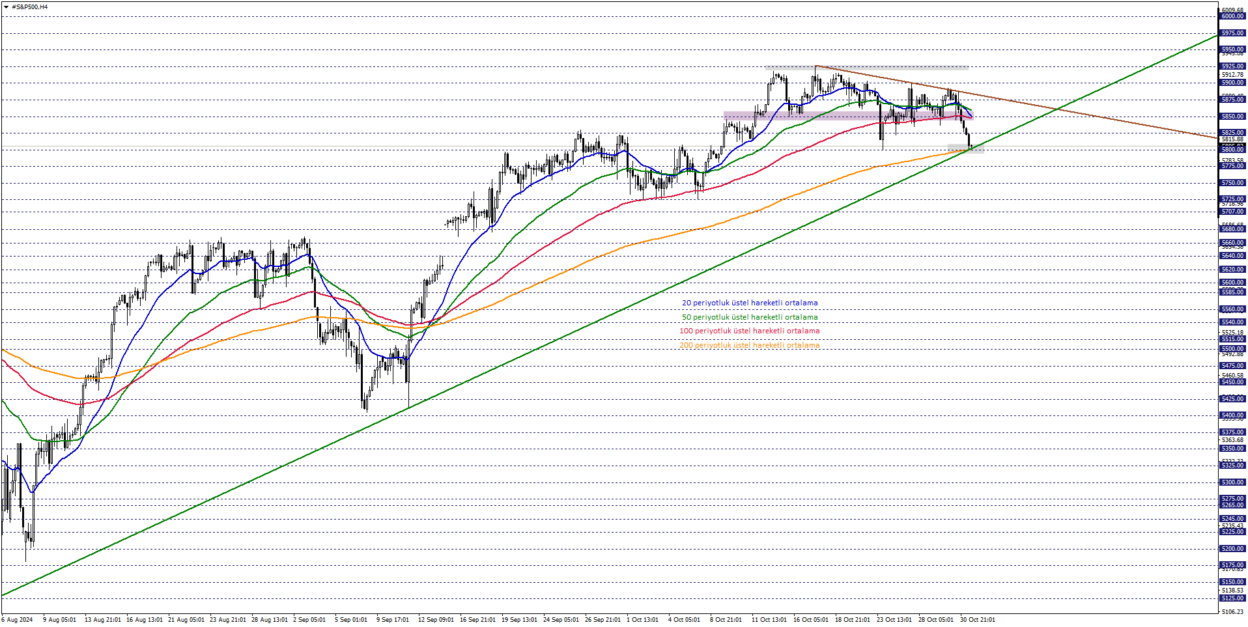
Task: Click the 5900.00 price level label
Action: click(1232, 83)
